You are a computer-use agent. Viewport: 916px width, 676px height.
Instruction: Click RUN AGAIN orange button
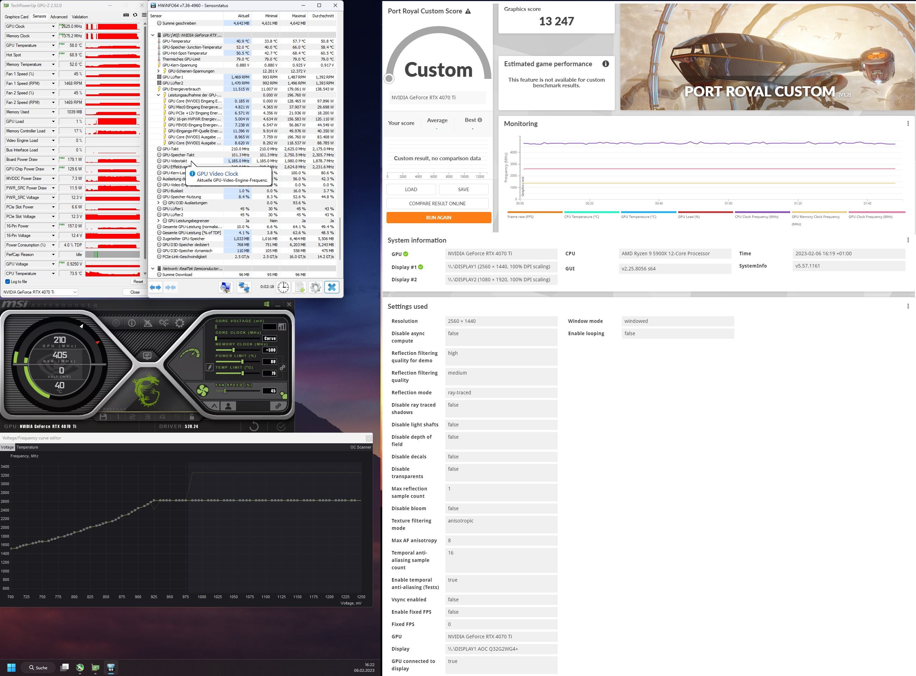439,218
